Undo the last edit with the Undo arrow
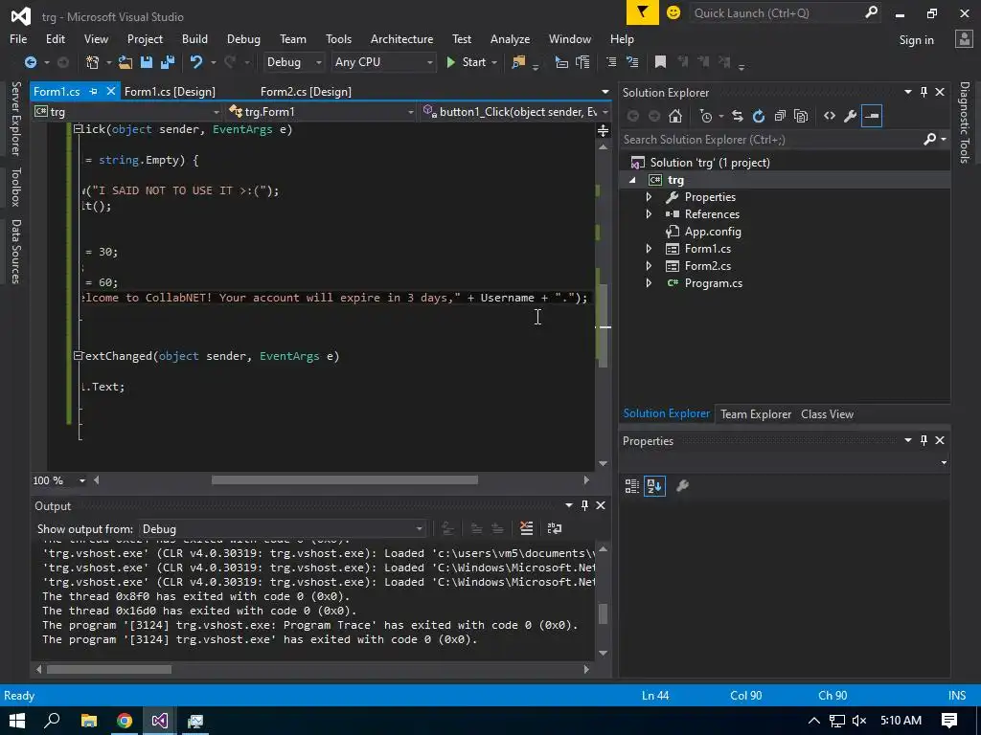 tap(195, 62)
